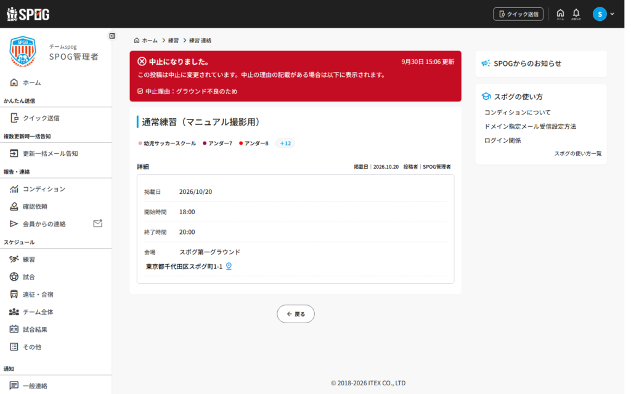Click the 確認依頼 stamp icon
The image size is (631, 394).
[14, 206]
